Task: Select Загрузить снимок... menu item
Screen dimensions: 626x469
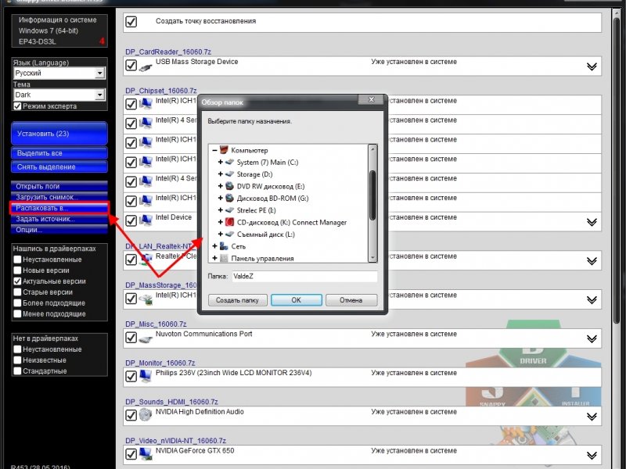Action: 59,197
